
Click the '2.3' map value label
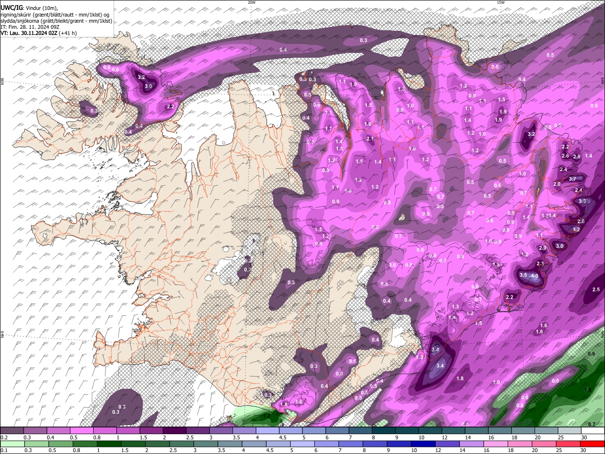540,263
